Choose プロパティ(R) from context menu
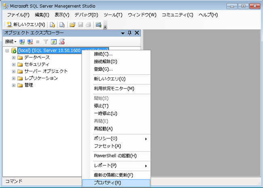Viewport: 263px width, 188px height. [116, 183]
